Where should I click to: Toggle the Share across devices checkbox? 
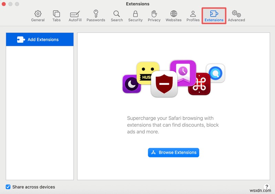click(x=8, y=187)
